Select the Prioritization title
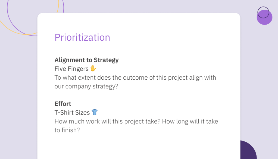The image size is (278, 159). click(82, 37)
